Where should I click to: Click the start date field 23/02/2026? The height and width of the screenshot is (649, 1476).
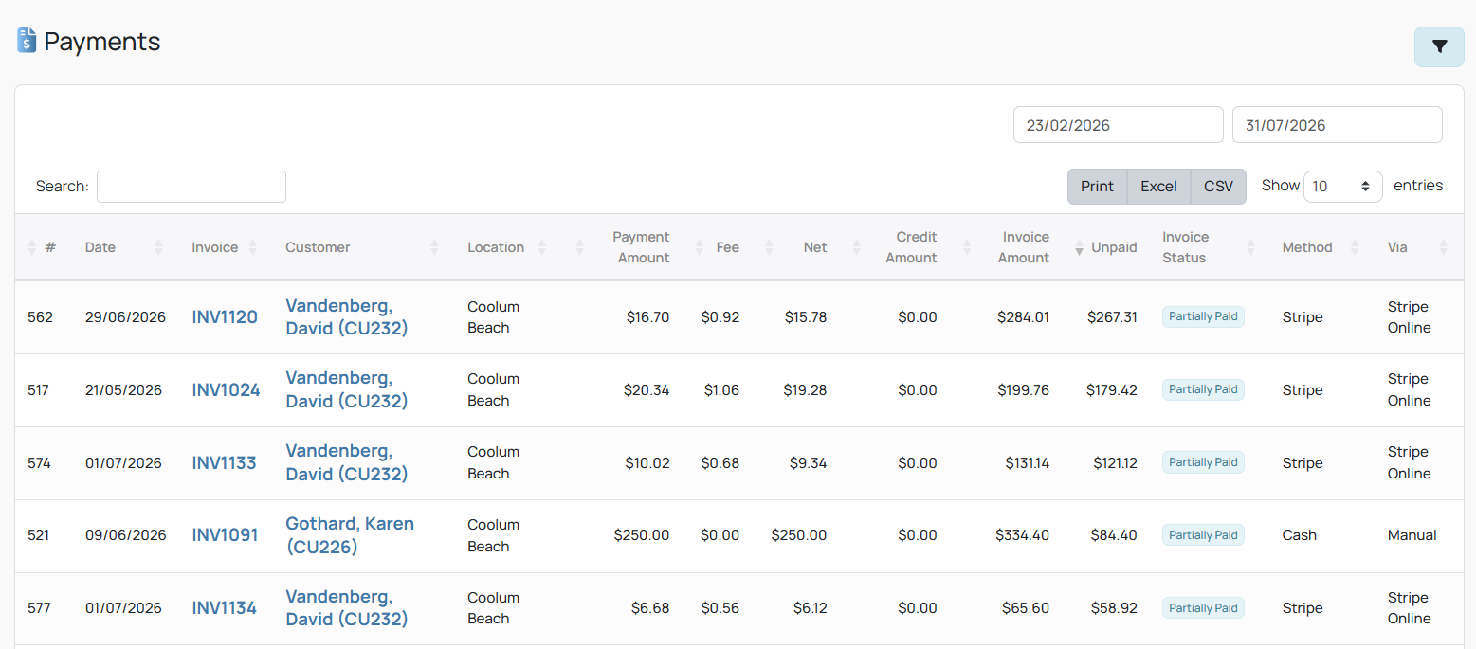(1119, 125)
